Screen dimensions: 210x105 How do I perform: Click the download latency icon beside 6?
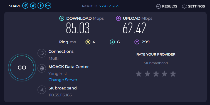pos(112,42)
